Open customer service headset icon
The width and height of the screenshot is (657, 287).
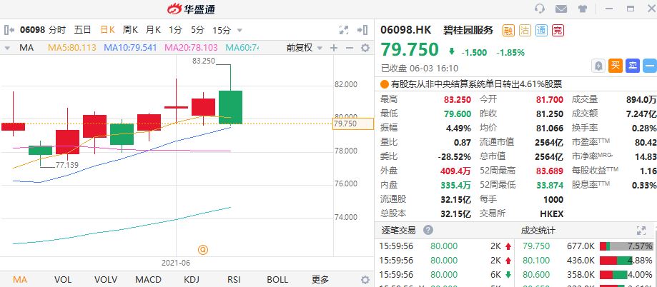coord(540,9)
